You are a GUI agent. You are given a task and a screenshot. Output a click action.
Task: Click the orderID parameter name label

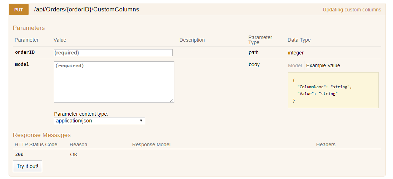[25, 52]
